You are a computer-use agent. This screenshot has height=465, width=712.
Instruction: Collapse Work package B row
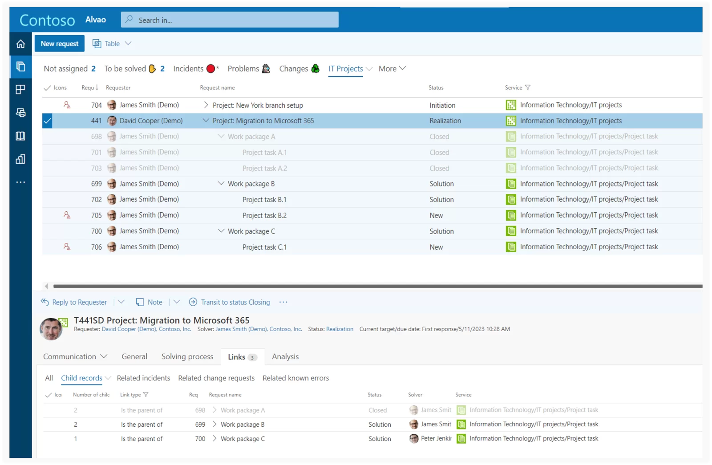(221, 183)
